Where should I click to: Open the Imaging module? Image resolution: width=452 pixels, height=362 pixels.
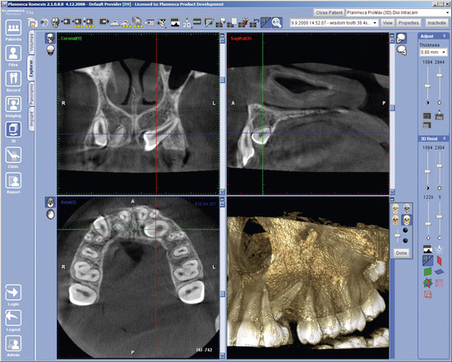coord(13,104)
